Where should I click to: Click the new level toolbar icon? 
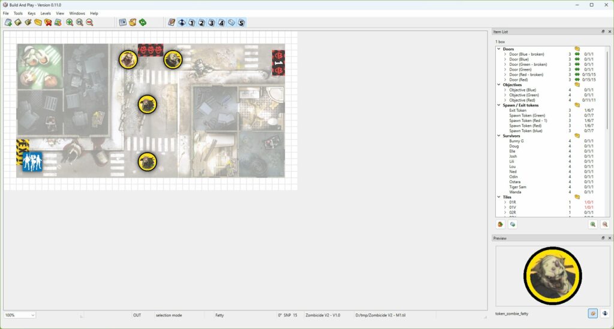click(8, 23)
